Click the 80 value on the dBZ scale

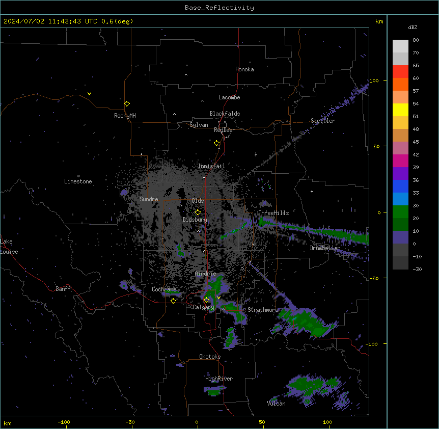[x=416, y=40]
